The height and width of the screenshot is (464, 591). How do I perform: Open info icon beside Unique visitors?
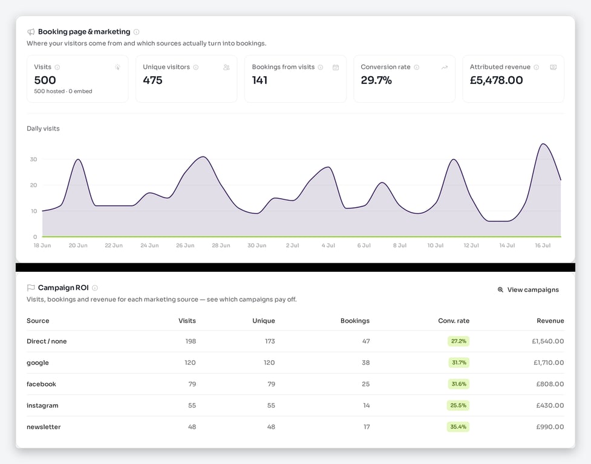[x=196, y=67]
